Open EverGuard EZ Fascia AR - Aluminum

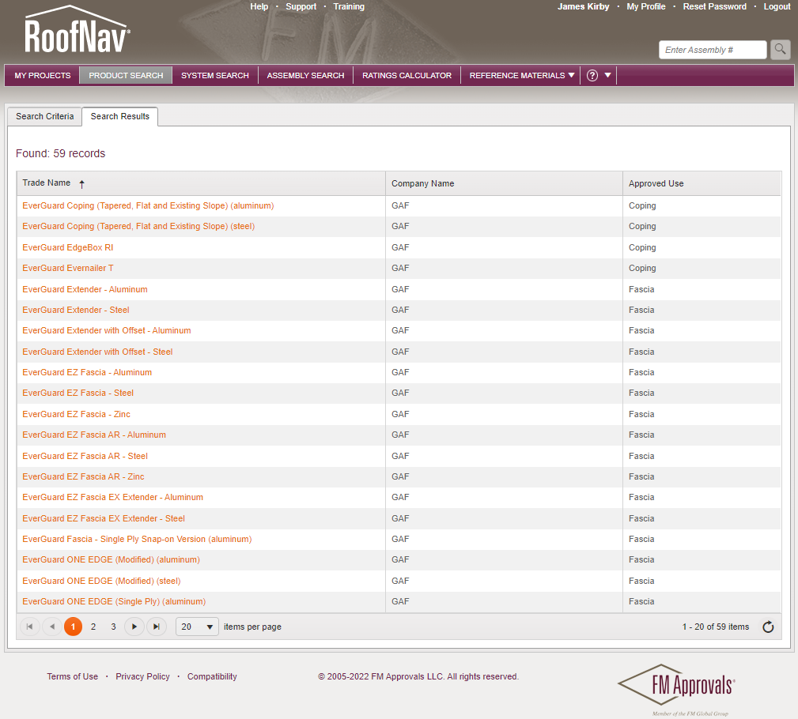pyautogui.click(x=94, y=435)
